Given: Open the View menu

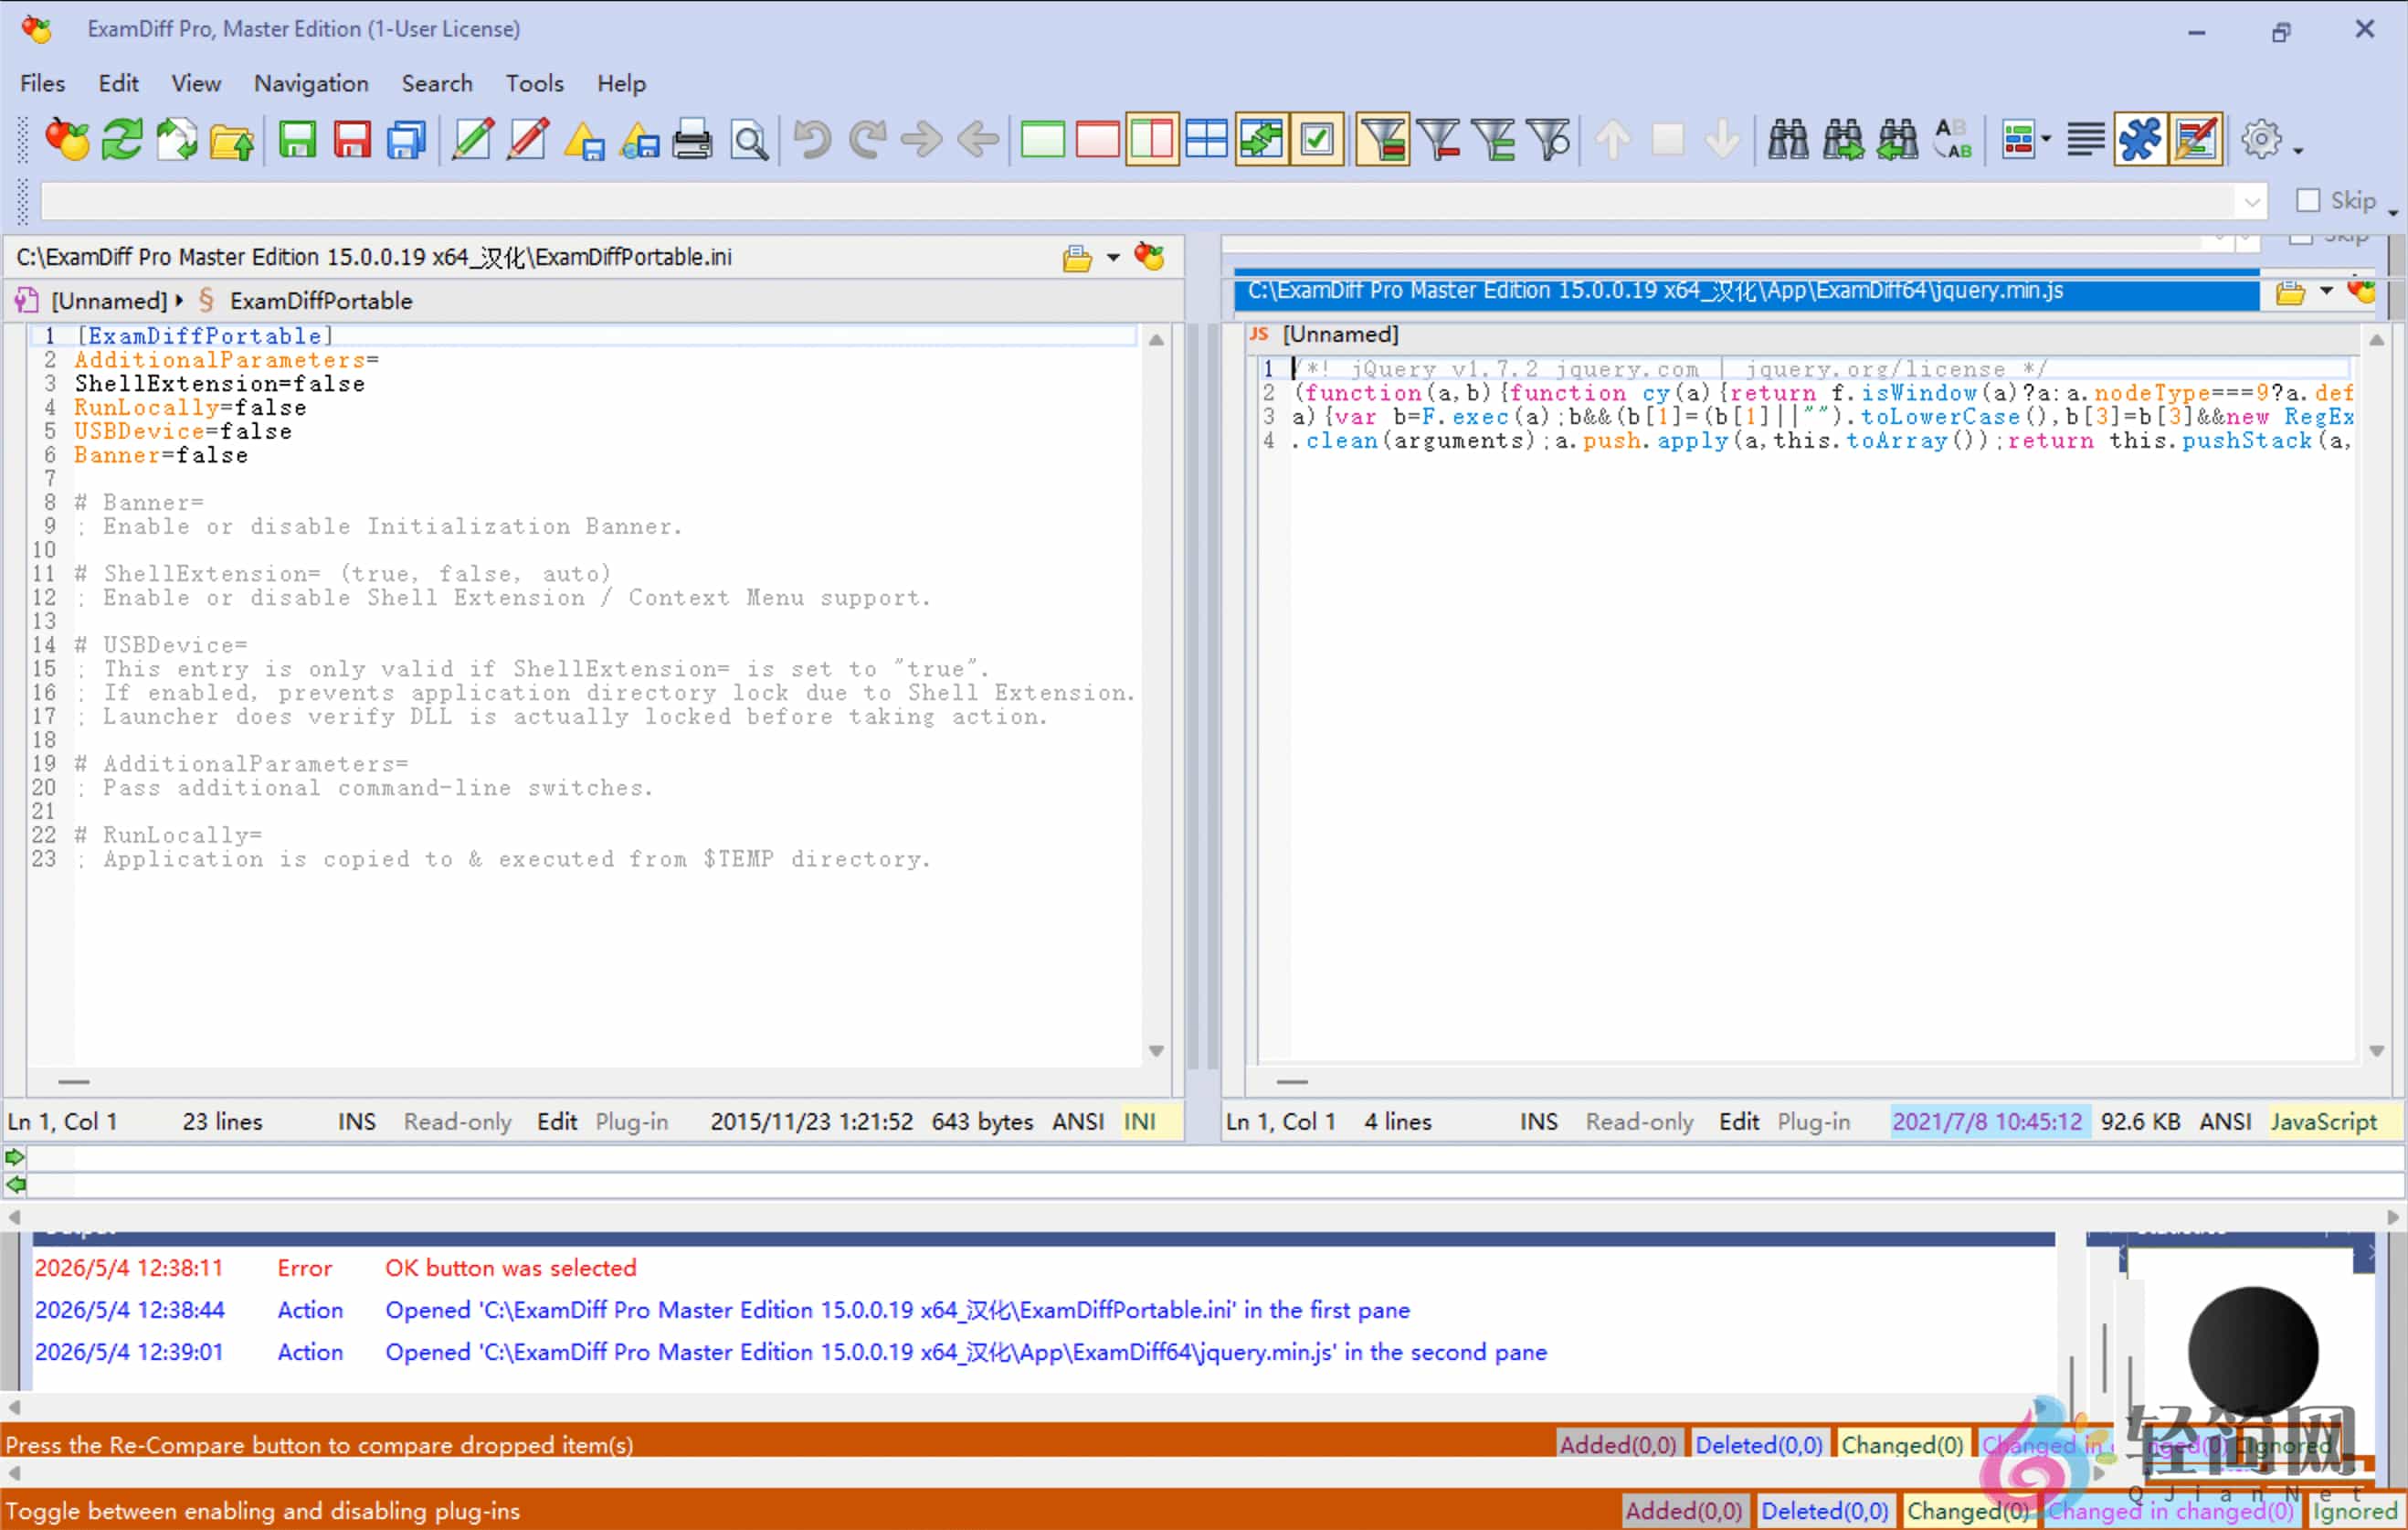Looking at the screenshot, I should pyautogui.click(x=196, y=83).
